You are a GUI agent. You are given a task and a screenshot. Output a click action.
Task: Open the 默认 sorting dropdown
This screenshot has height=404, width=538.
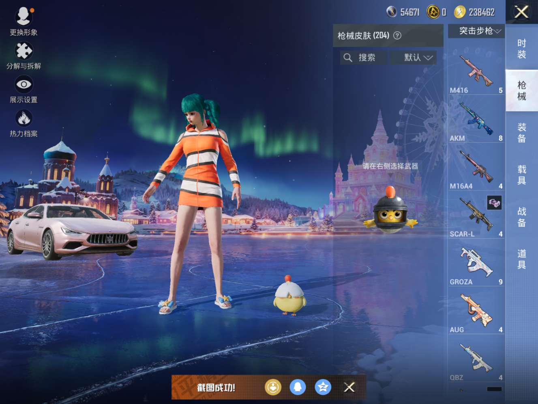[x=413, y=57]
